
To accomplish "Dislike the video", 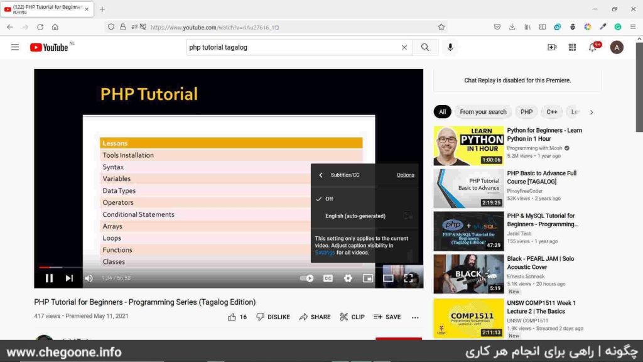I will point(273,317).
